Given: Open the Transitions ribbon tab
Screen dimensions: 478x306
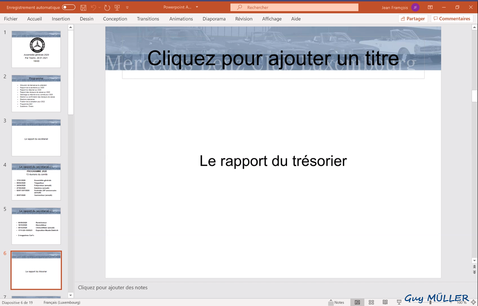Looking at the screenshot, I should tap(148, 19).
